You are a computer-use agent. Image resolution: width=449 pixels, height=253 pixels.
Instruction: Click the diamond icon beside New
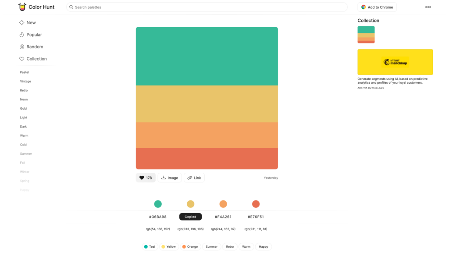click(x=22, y=23)
